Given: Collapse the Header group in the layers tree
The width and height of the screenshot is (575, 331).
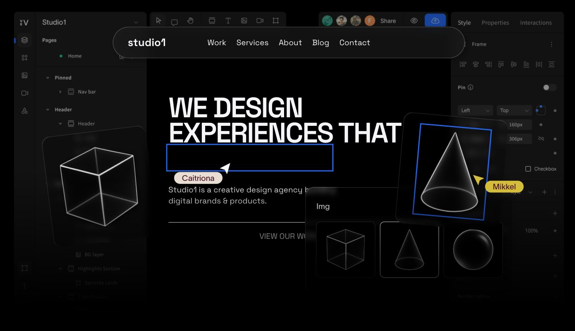Looking at the screenshot, I should click(48, 110).
